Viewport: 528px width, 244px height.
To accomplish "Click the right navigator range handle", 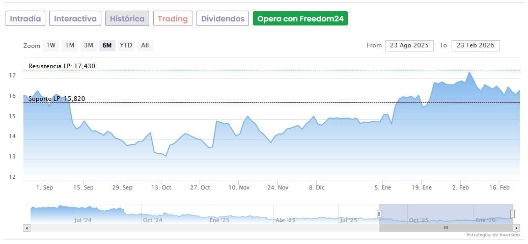I will tap(512, 213).
